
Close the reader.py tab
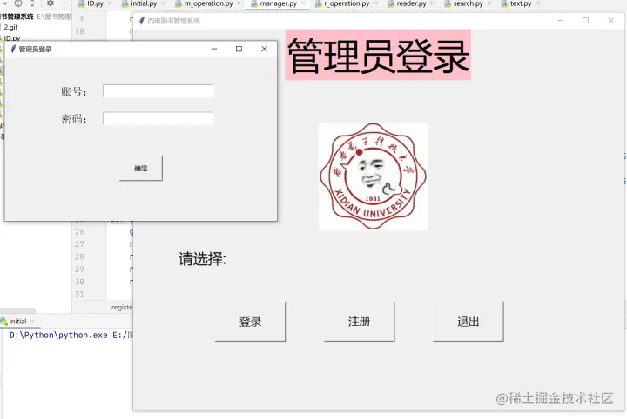433,3
